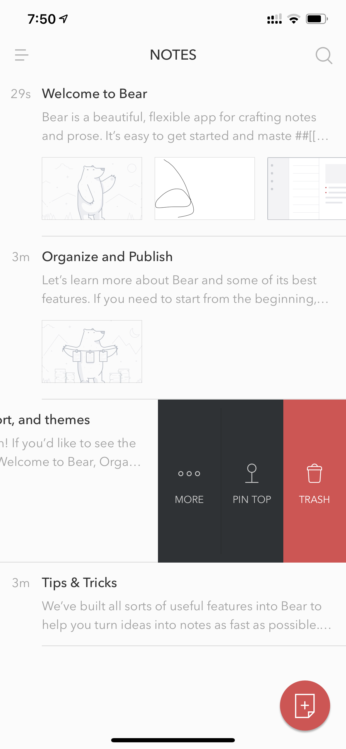Viewport: 346px width, 749px height.
Task: Tap the scribble sketch thumbnail
Action: [205, 188]
